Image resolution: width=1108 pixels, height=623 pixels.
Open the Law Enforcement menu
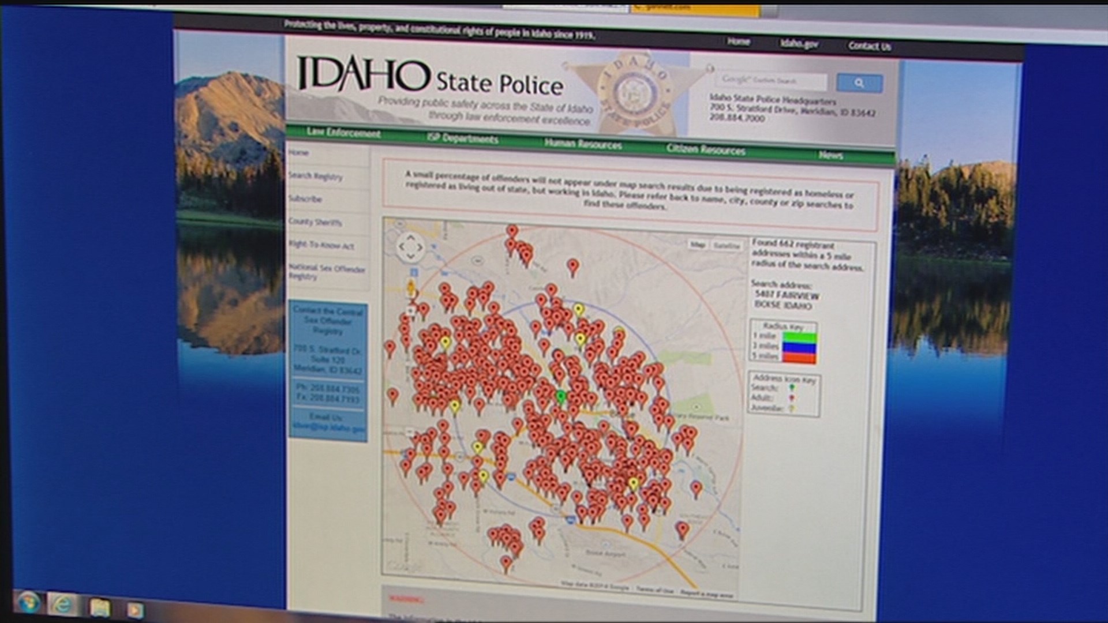[x=343, y=133]
